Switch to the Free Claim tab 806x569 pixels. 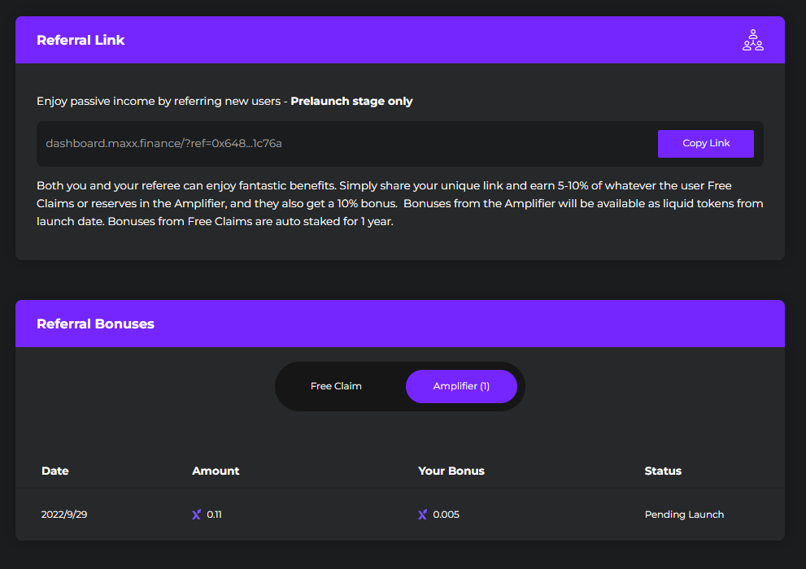tap(336, 386)
